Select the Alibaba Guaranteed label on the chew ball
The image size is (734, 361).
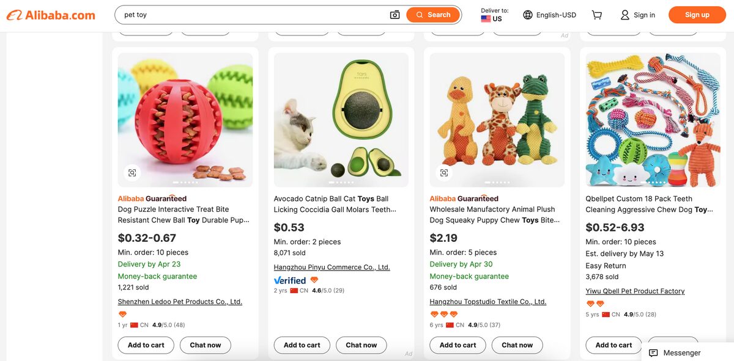click(x=152, y=199)
